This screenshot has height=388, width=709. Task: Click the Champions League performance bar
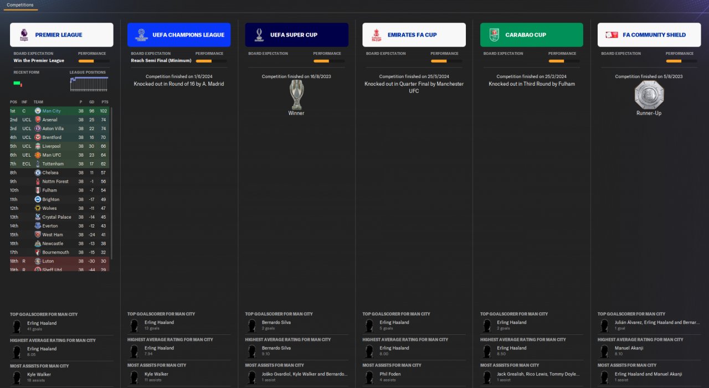pyautogui.click(x=211, y=61)
